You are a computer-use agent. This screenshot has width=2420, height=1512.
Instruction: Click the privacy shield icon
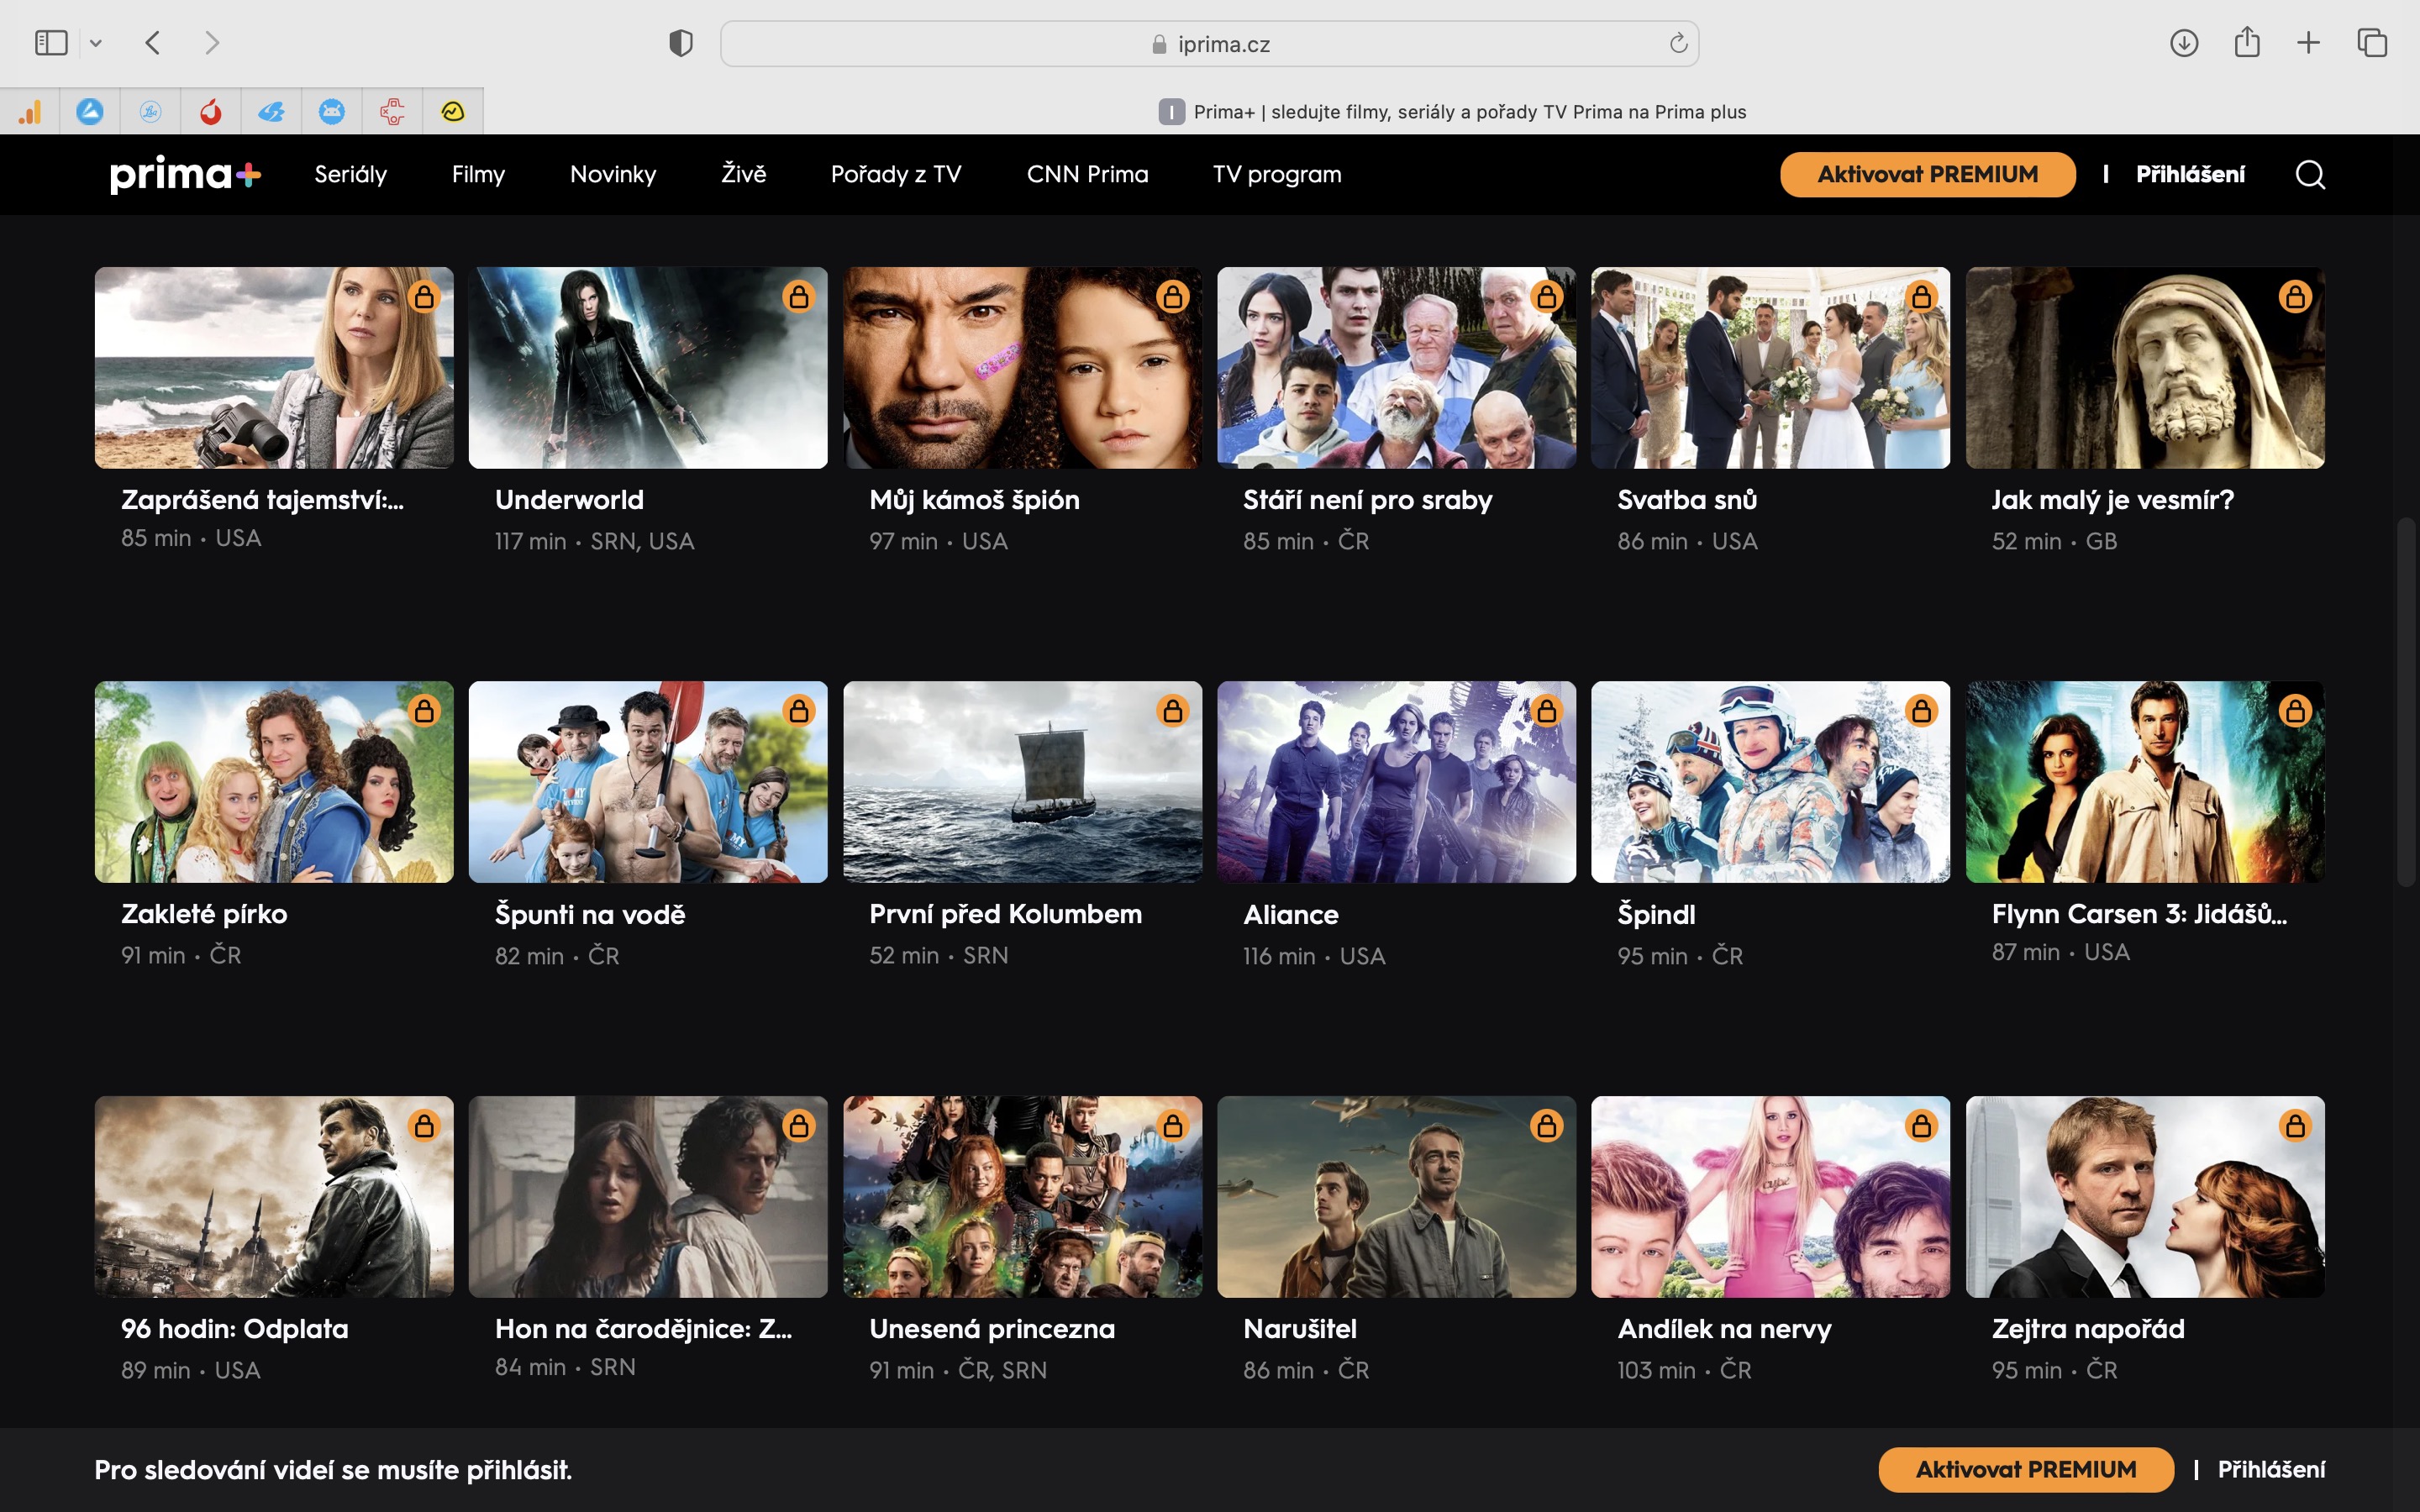(x=681, y=43)
